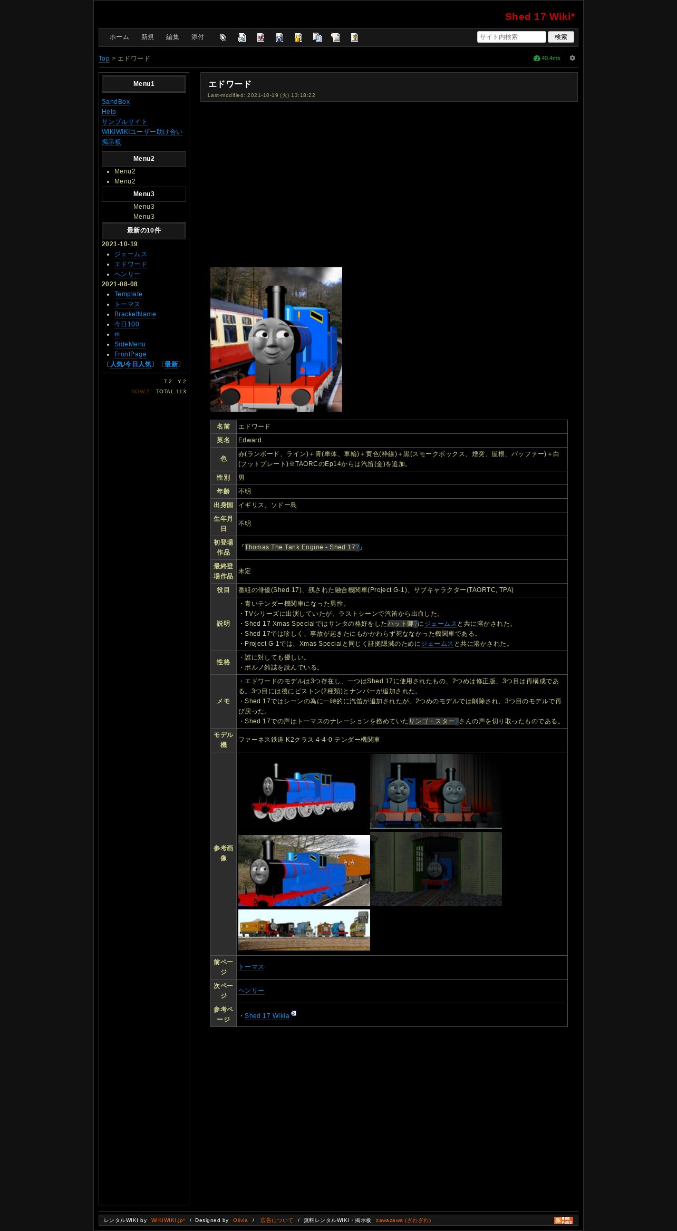Click 今日人気 today's popular link

(x=138, y=364)
